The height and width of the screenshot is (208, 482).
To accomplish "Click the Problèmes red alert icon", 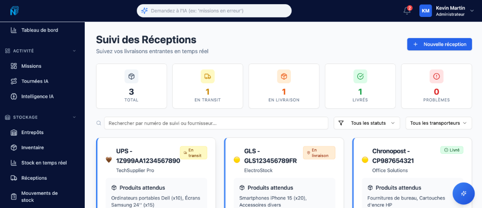I will [x=436, y=77].
